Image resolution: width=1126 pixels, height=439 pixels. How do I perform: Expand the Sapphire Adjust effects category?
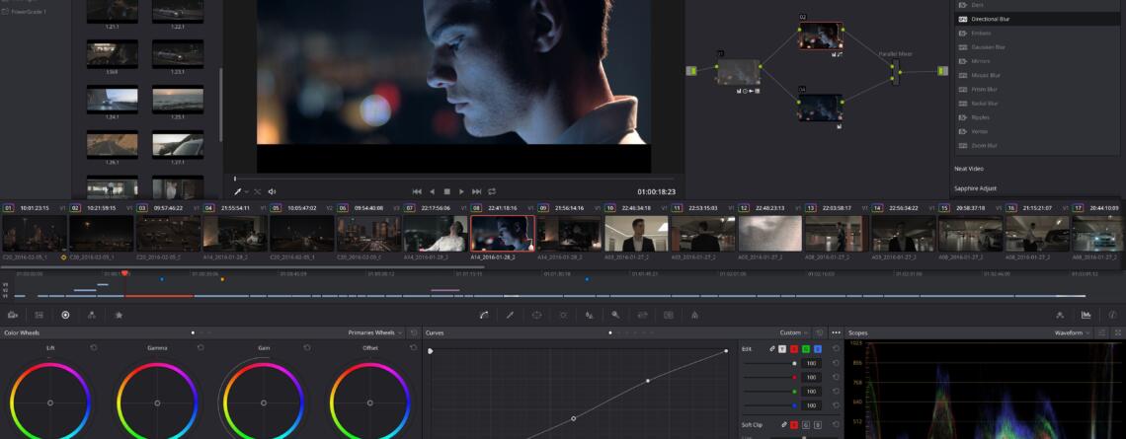point(975,188)
